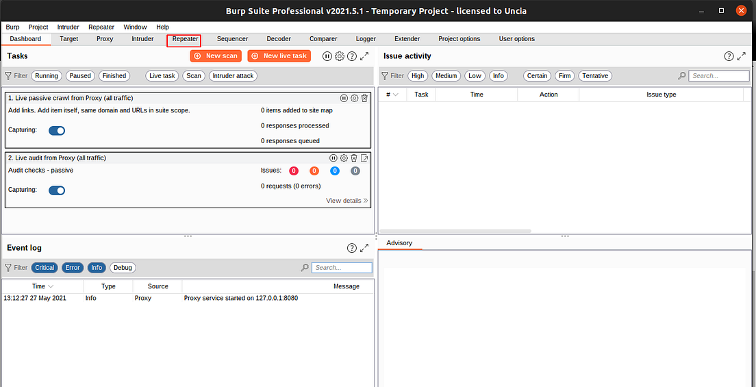Image resolution: width=756 pixels, height=387 pixels.
Task: Click the Event log filter funnel icon
Action: pyautogui.click(x=8, y=267)
